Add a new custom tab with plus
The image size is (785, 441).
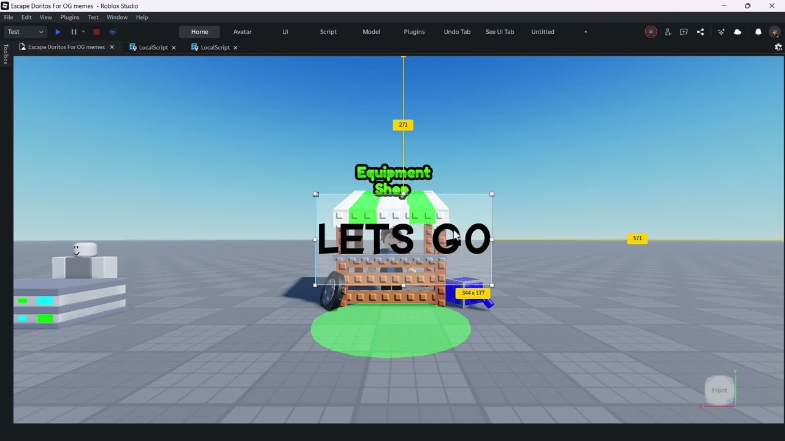(x=586, y=32)
